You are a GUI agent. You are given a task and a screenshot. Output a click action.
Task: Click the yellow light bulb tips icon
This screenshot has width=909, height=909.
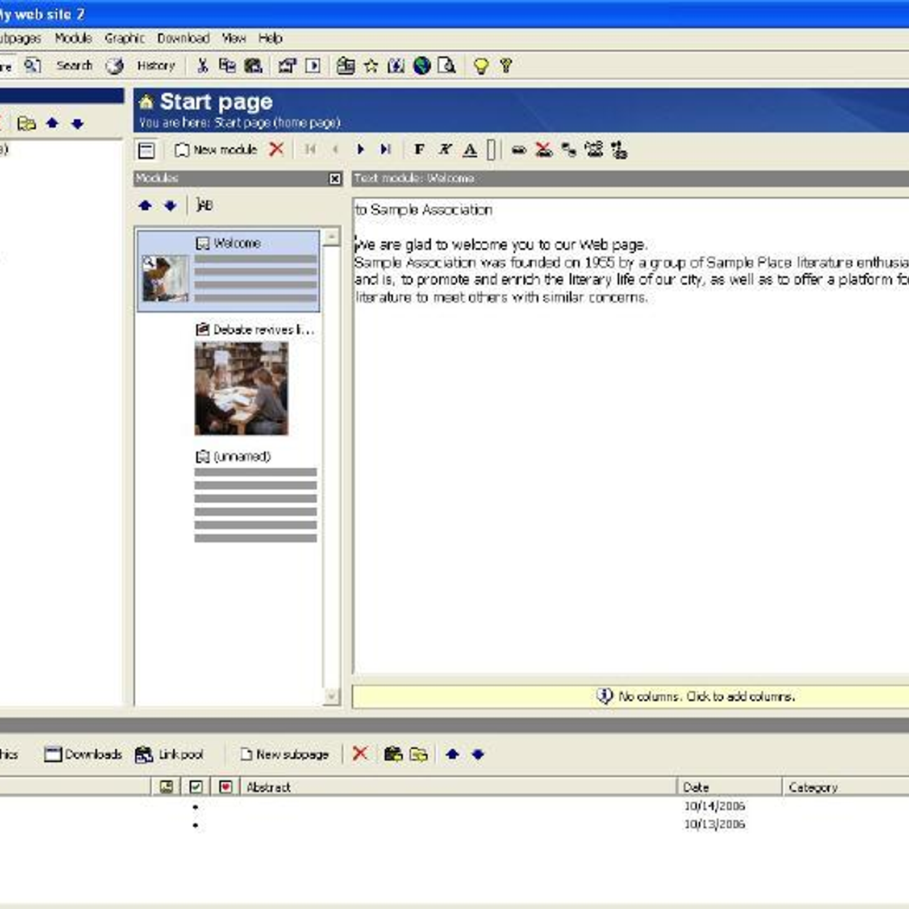(x=481, y=66)
